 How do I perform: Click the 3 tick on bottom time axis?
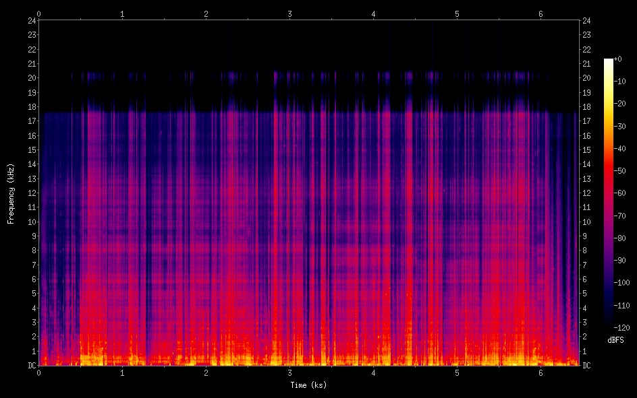[289, 373]
